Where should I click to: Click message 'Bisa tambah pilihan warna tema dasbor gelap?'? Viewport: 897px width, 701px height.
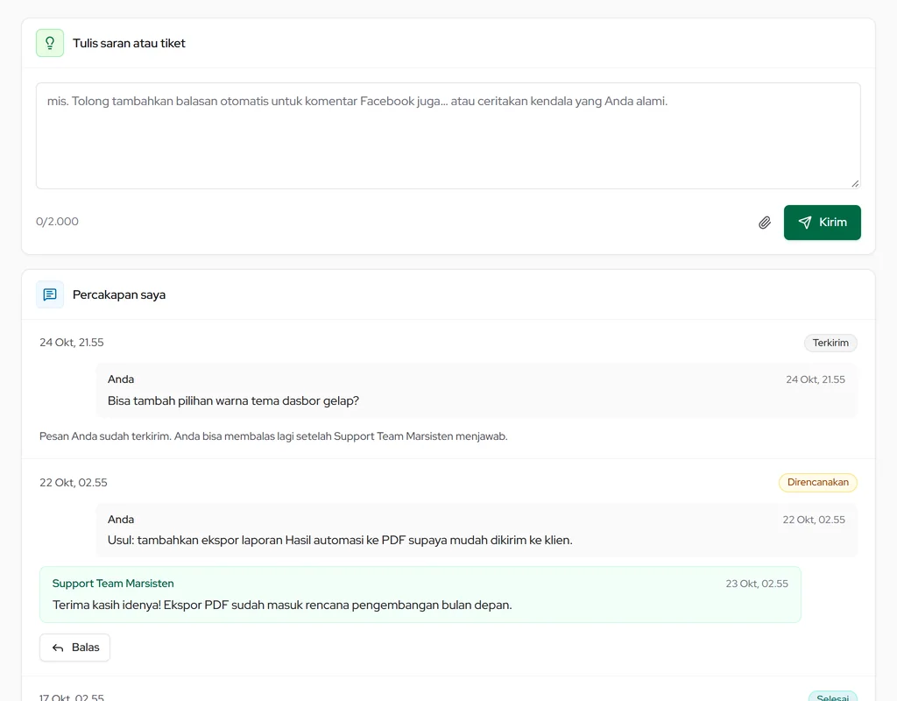[233, 400]
